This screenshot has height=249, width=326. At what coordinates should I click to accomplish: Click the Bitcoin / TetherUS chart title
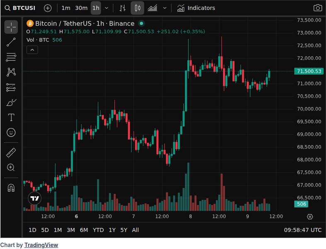pyautogui.click(x=85, y=24)
